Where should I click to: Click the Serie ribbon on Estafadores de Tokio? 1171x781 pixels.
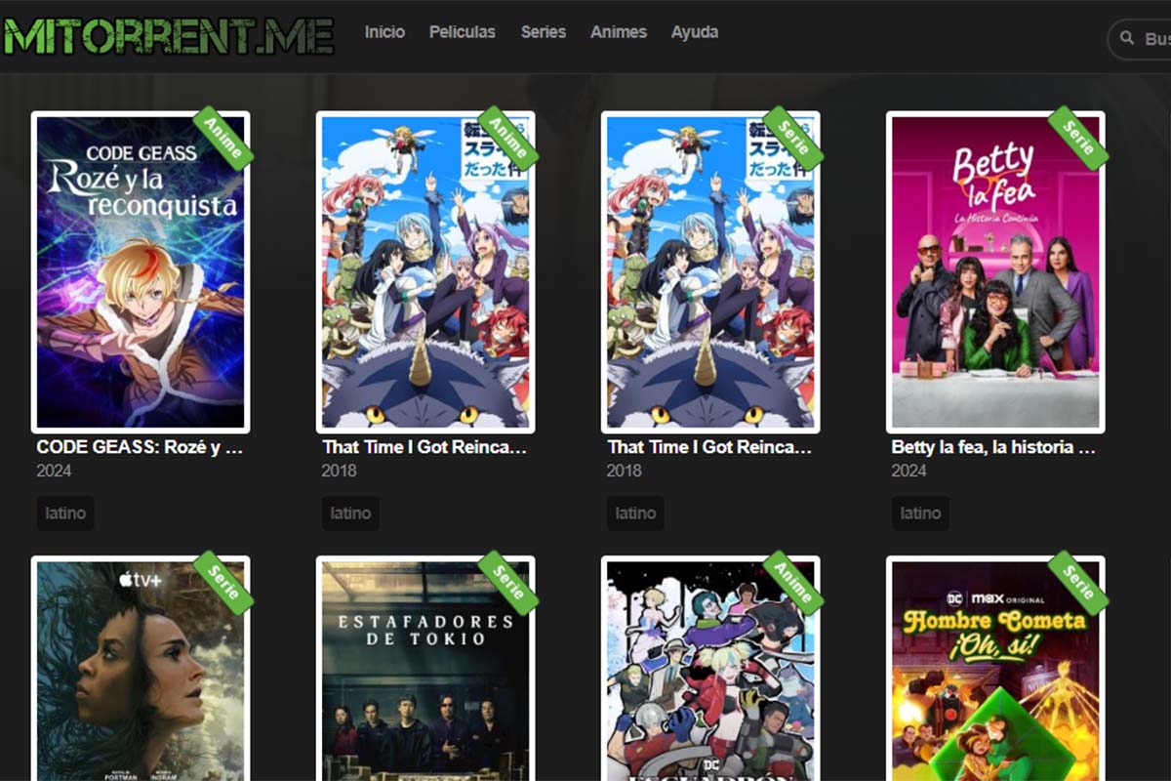(x=508, y=583)
